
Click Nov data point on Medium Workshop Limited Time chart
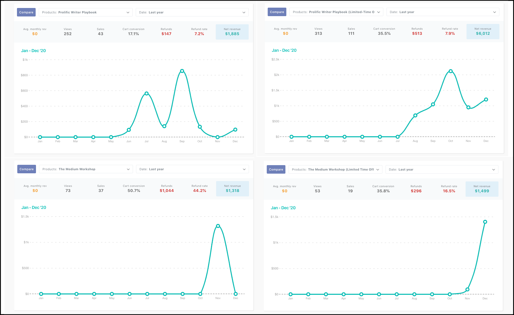point(467,290)
